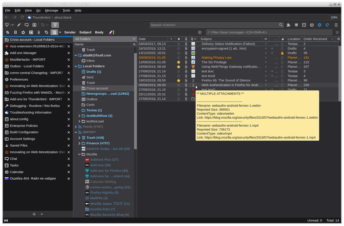Click the 128% zoom indicator

(334, 17)
